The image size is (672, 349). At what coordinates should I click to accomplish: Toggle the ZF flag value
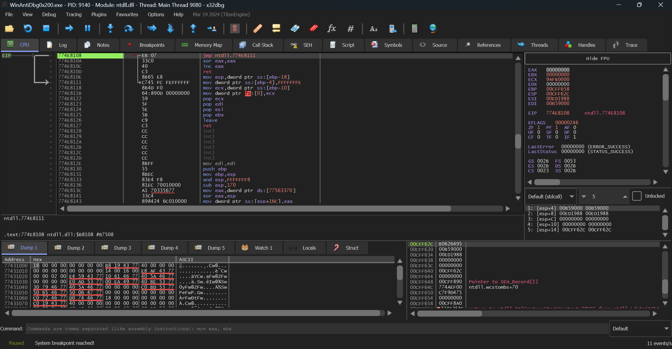click(538, 128)
